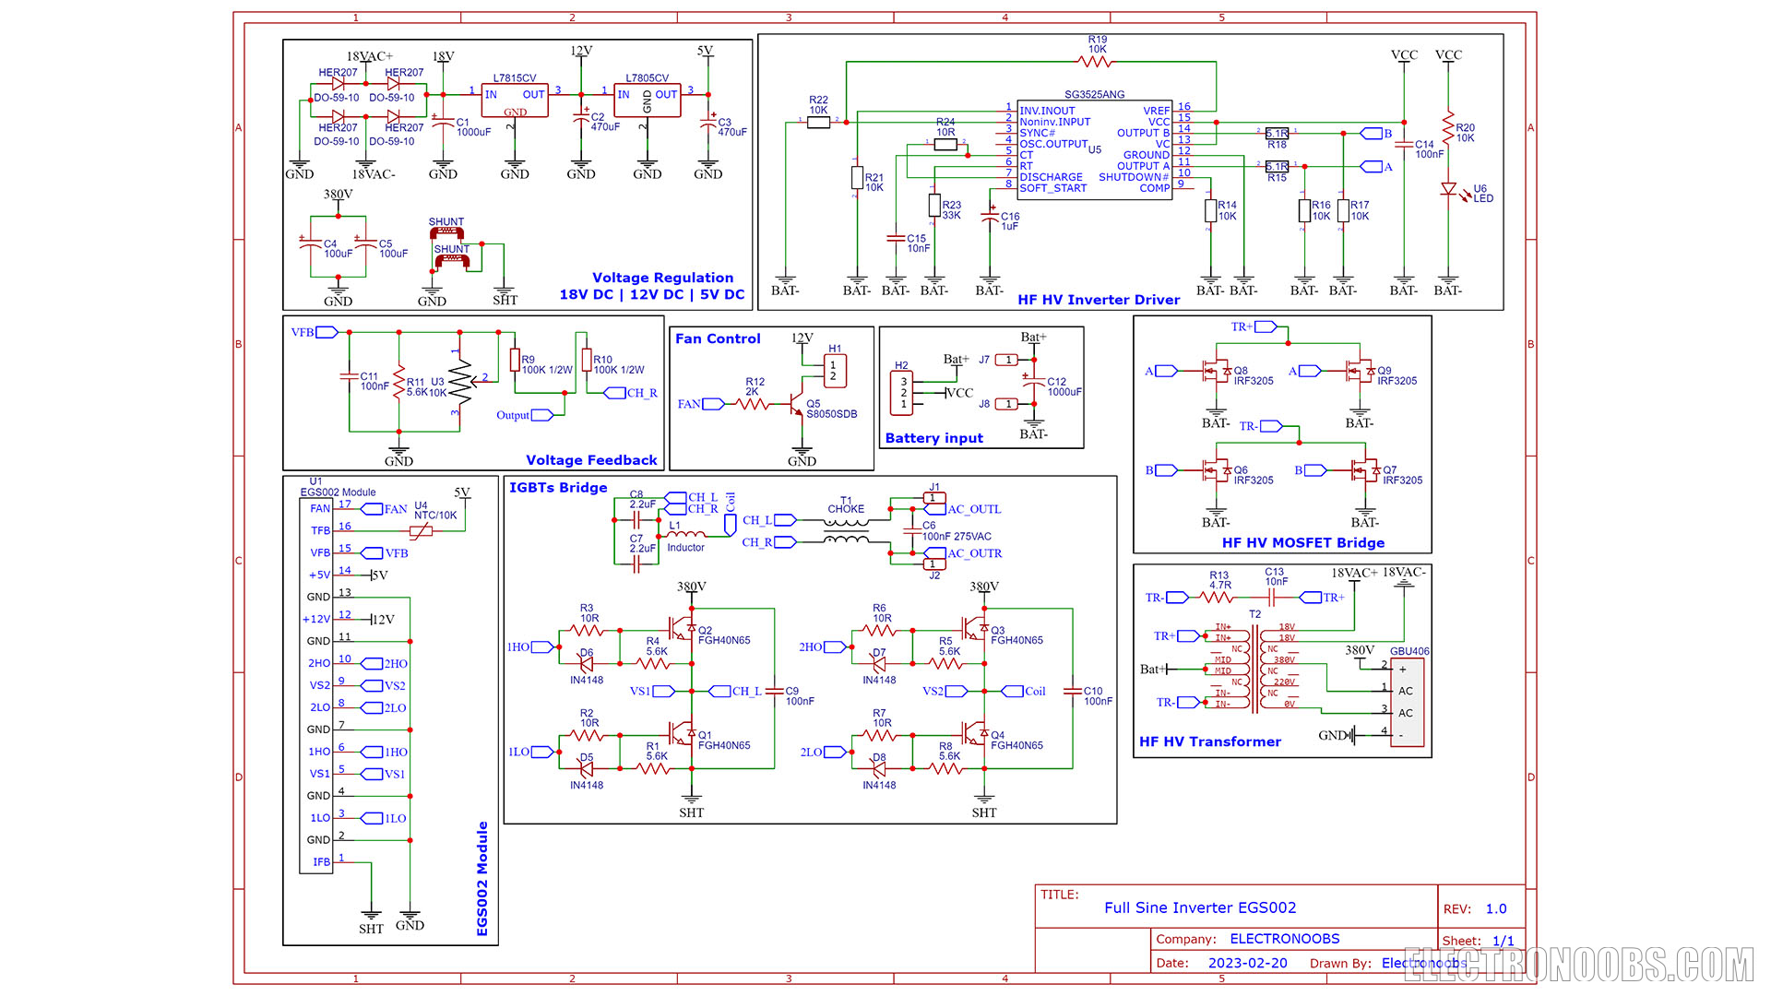Click the Q5 S8050SDB transistor symbol
The height and width of the screenshot is (996, 1771).
pyautogui.click(x=795, y=404)
